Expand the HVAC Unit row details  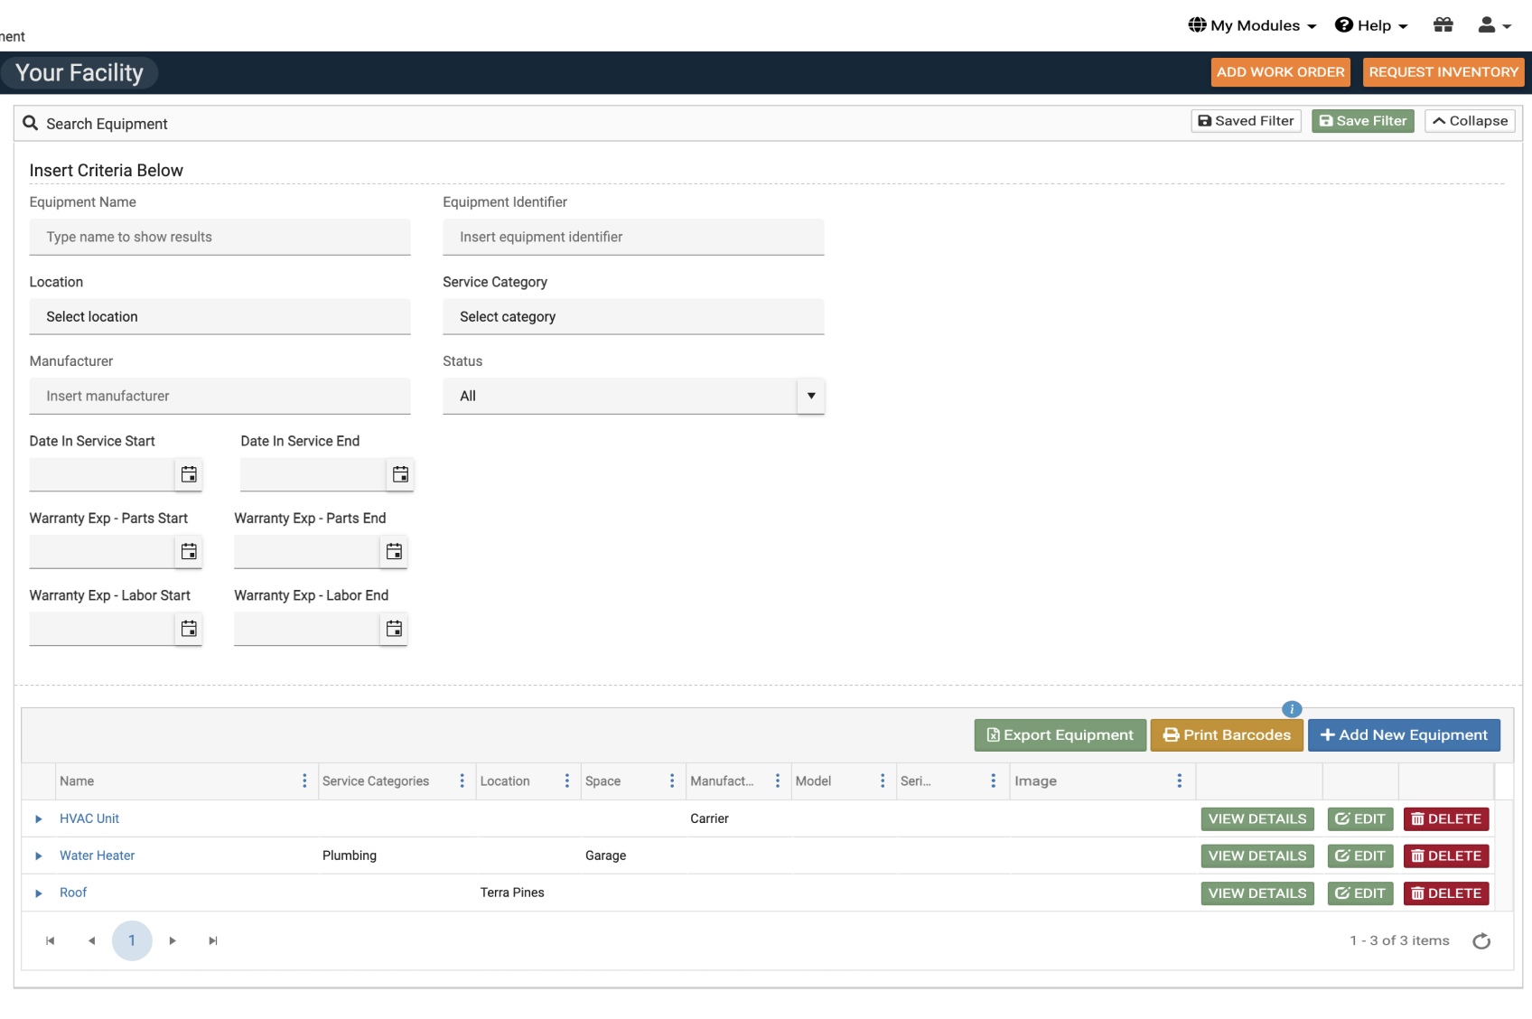pyautogui.click(x=38, y=818)
